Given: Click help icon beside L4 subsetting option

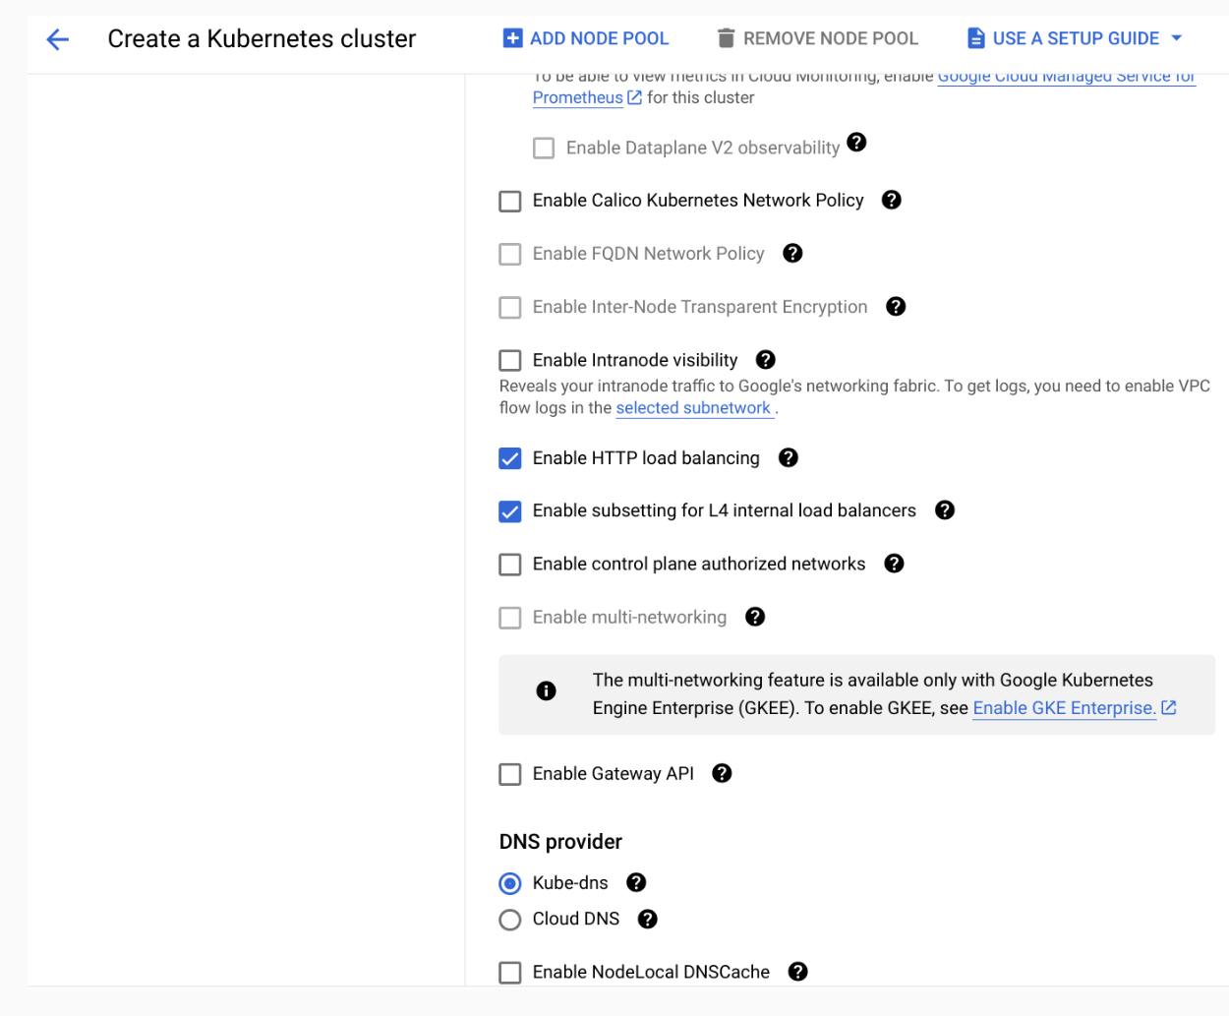Looking at the screenshot, I should click(944, 510).
